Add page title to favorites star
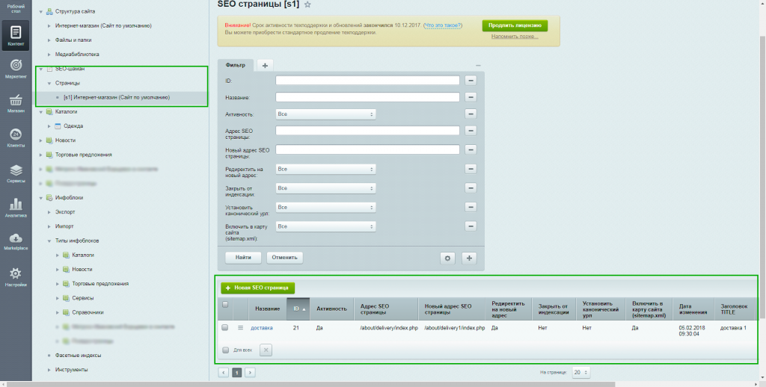The width and height of the screenshot is (766, 387). tap(307, 4)
